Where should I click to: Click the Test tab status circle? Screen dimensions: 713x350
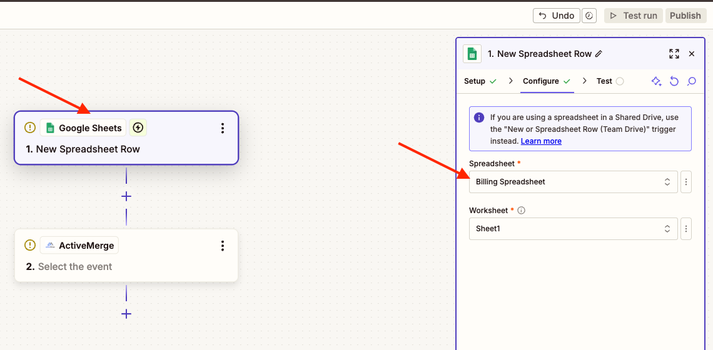(x=620, y=81)
